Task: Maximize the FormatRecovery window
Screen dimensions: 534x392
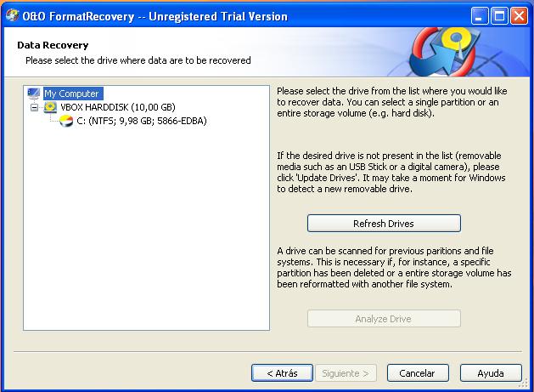Action: click(499, 15)
